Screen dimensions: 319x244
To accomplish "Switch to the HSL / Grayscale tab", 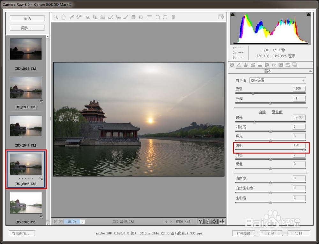I will click(253, 65).
